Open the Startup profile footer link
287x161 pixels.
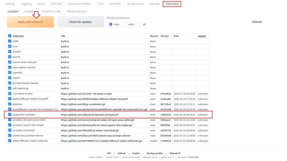(x=155, y=153)
